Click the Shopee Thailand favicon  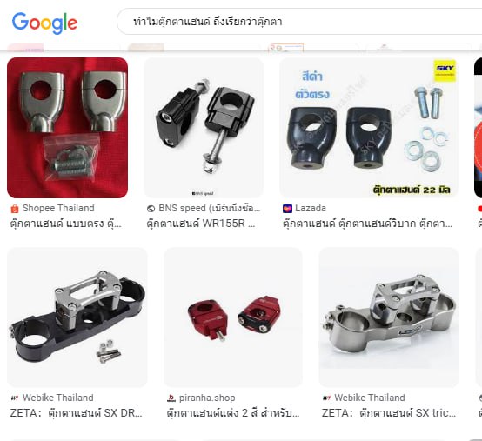pyautogui.click(x=15, y=209)
